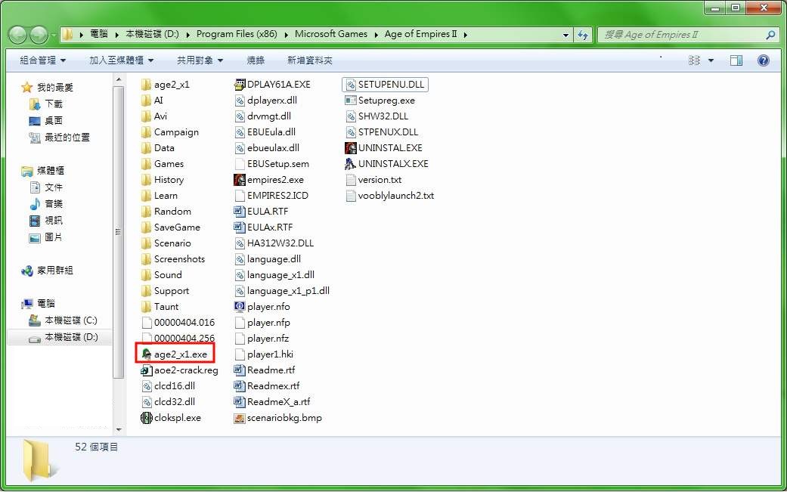Image resolution: width=787 pixels, height=492 pixels.
Task: Select 最近的位置 in navigation pane
Action: (x=67, y=137)
